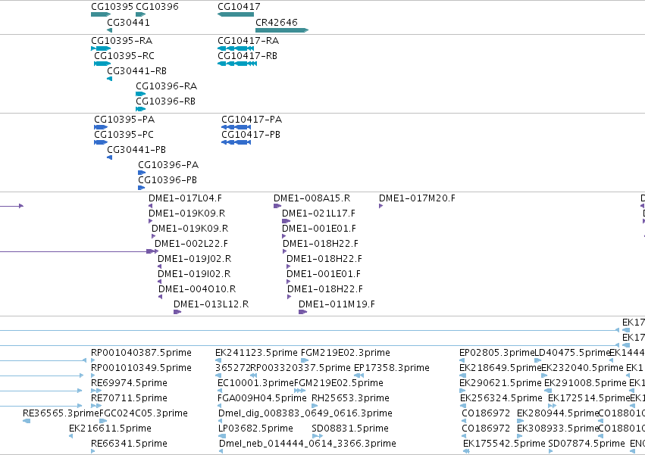
Task: Click EST FGC024C05.3prime
Action: tap(103, 421)
